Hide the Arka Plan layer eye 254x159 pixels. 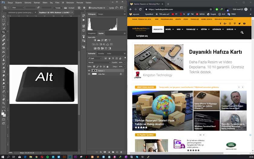[89, 74]
